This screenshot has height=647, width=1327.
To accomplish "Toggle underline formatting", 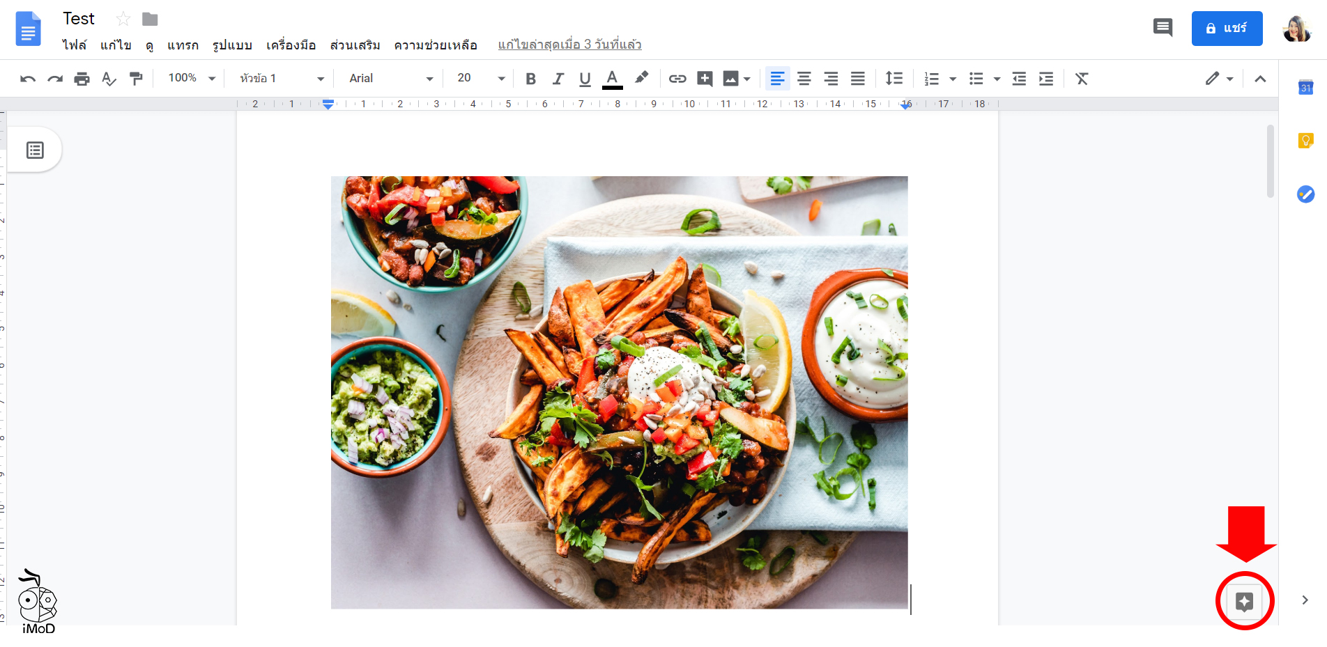I will tap(585, 78).
